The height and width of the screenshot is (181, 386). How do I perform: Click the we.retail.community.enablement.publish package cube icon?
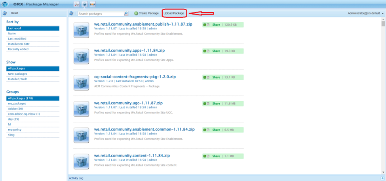click(81, 30)
